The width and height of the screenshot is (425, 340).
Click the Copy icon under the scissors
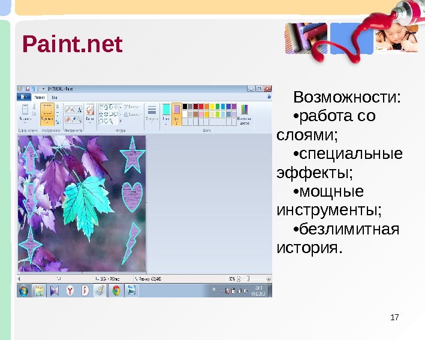tap(34, 113)
